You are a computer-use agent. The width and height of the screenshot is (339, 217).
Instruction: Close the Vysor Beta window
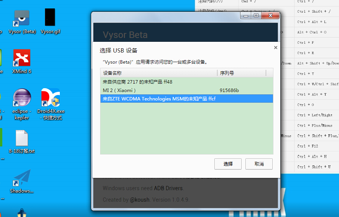click(272, 15)
